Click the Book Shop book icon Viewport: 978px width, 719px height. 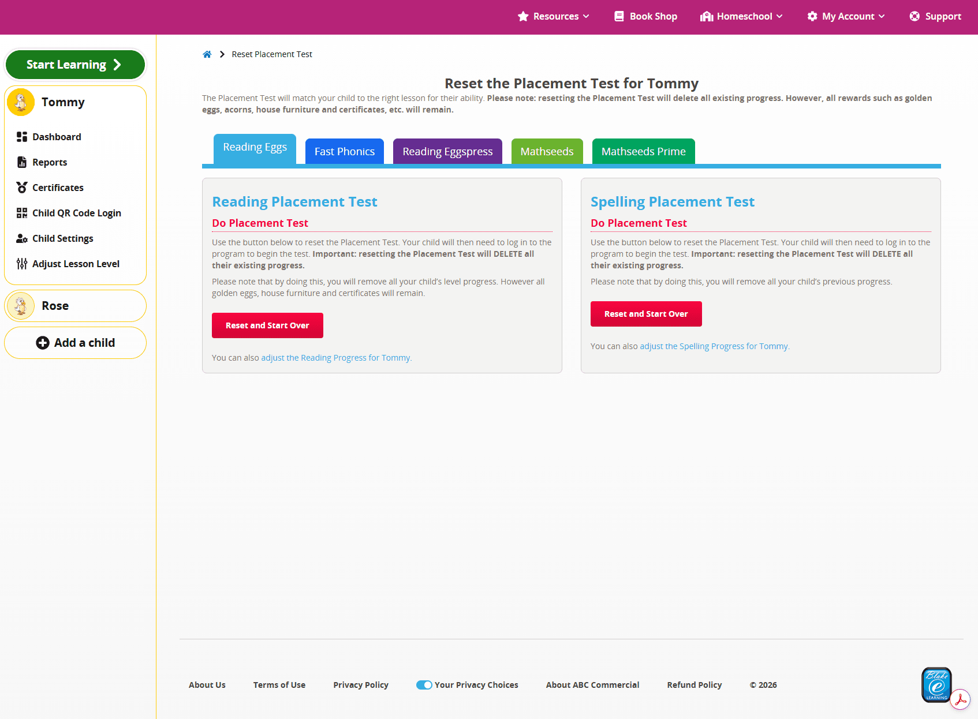(619, 16)
